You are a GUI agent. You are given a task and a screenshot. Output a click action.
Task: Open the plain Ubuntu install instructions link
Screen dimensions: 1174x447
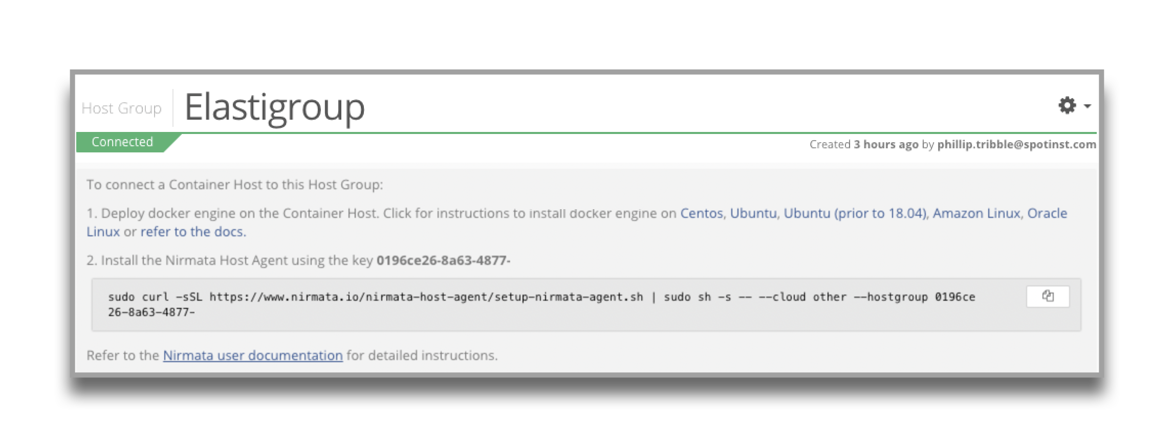[x=753, y=213]
